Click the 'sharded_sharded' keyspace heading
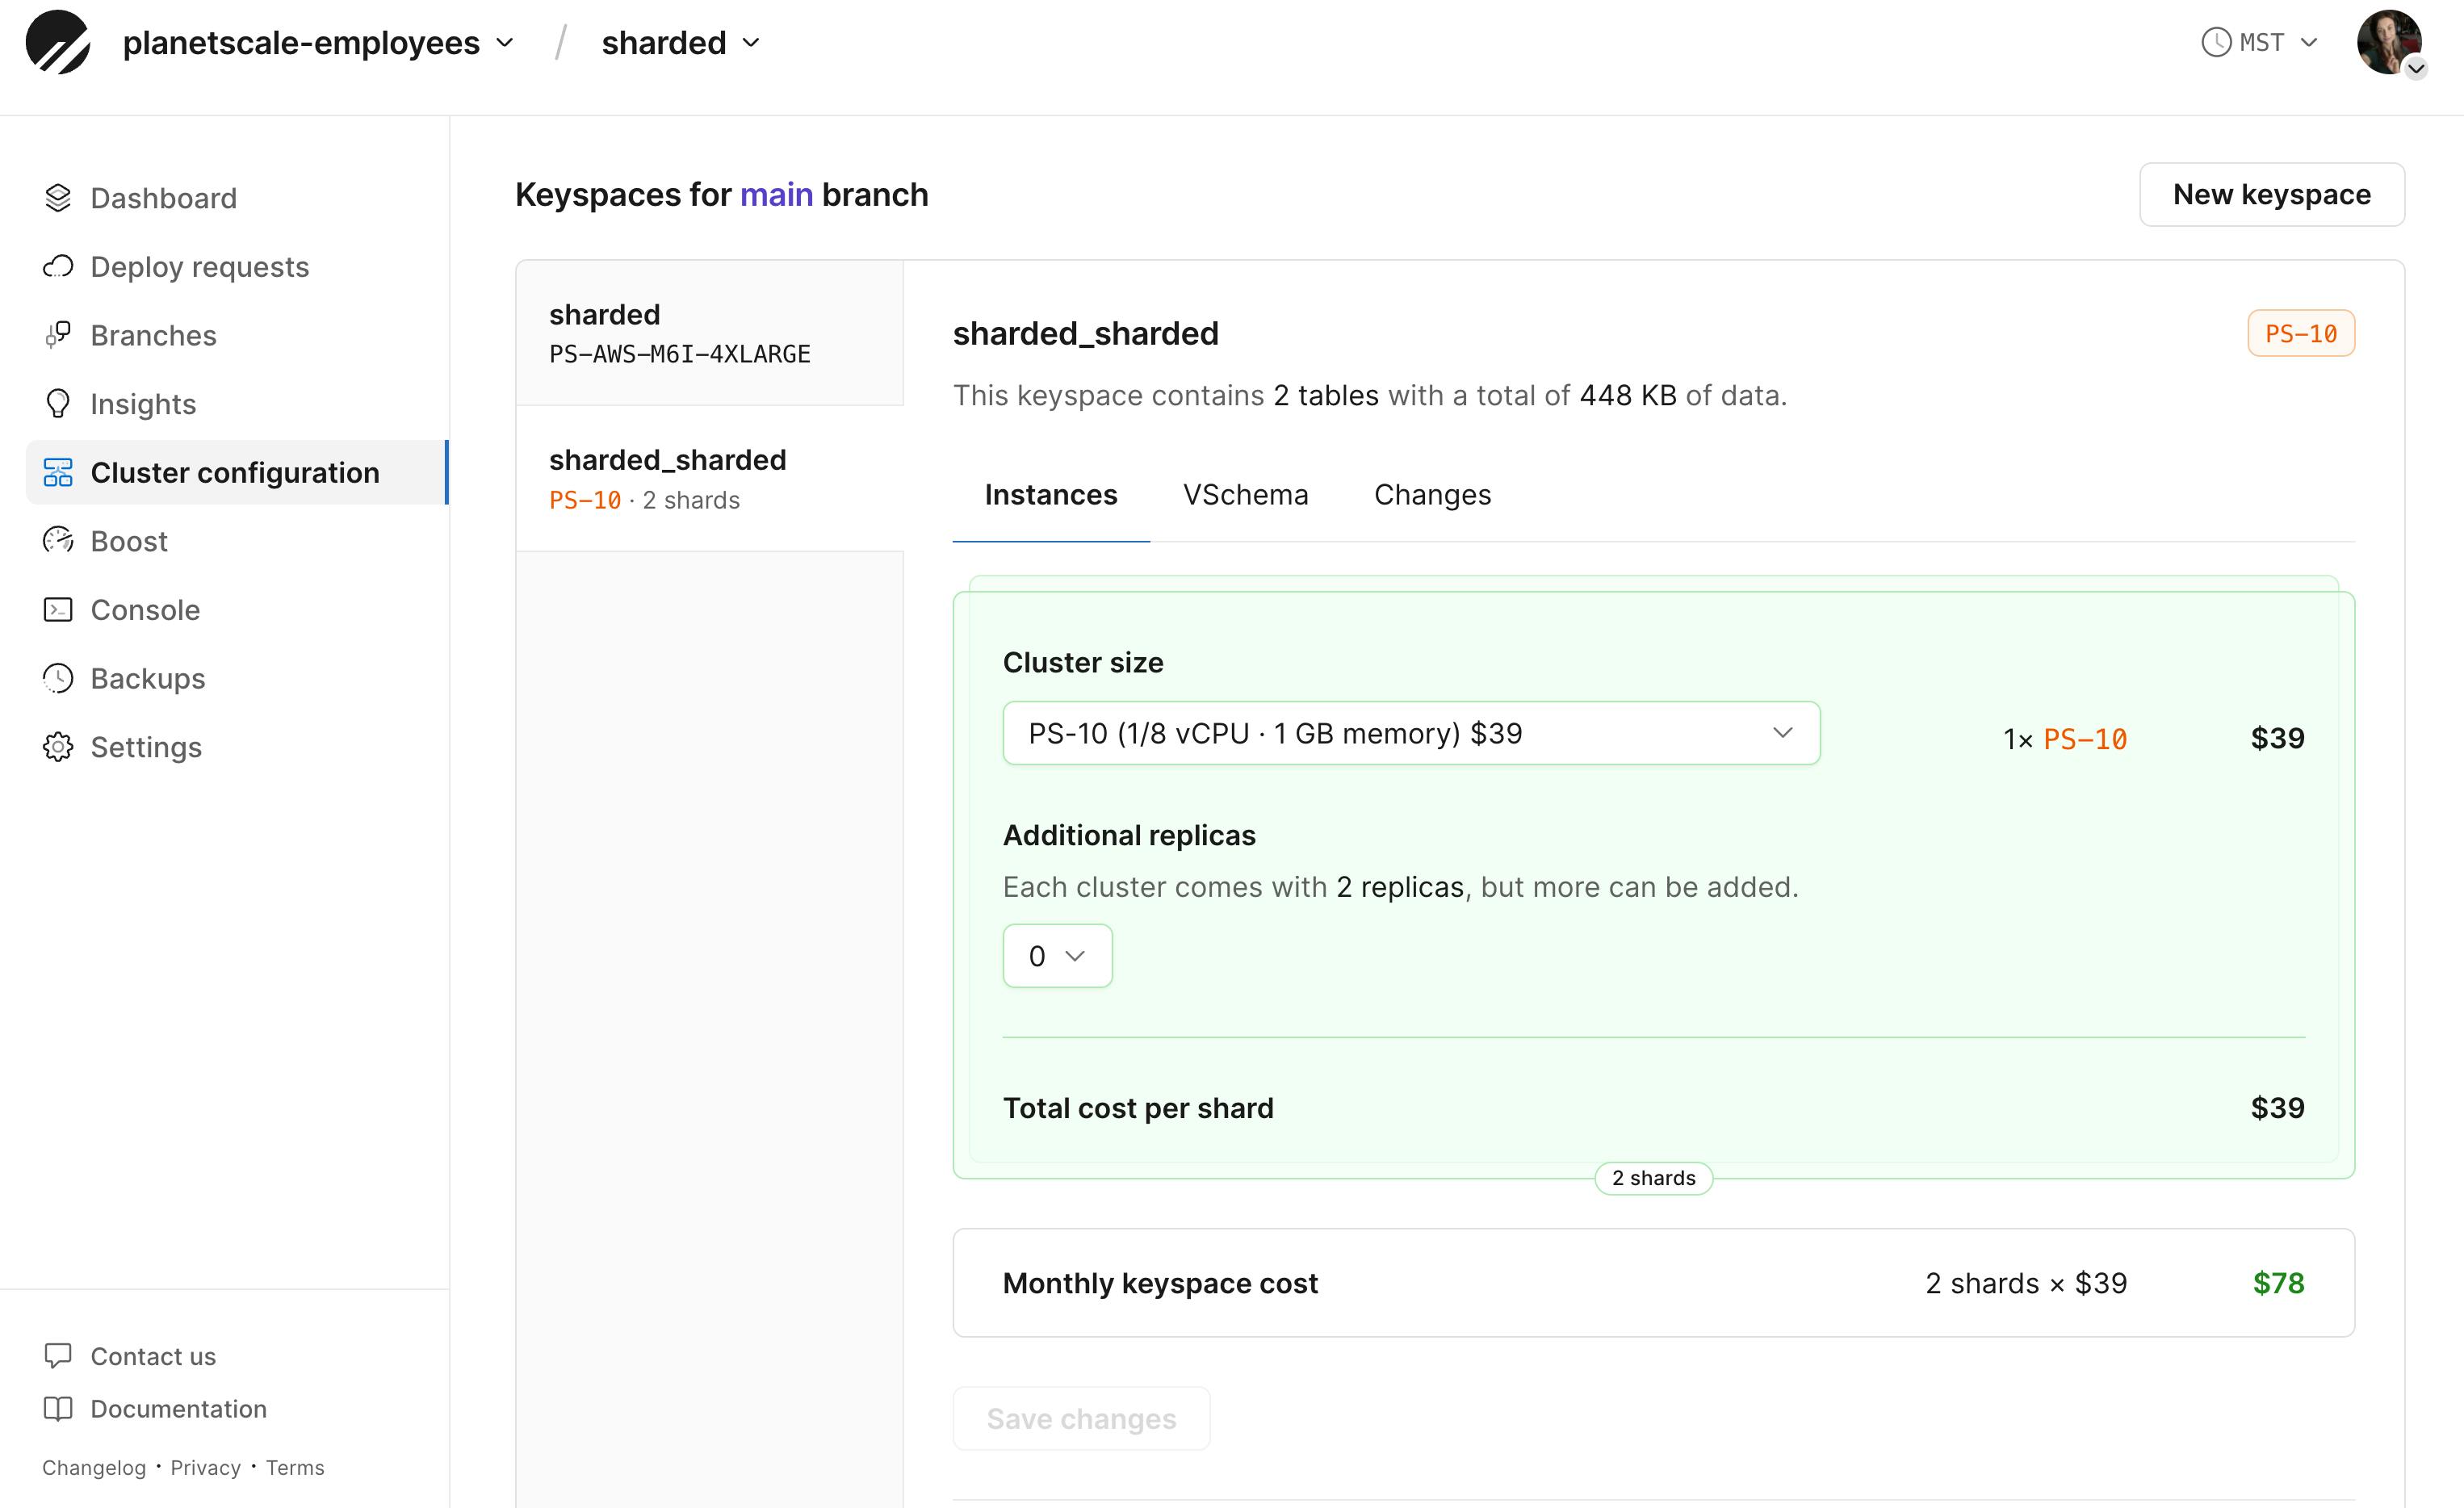Viewport: 2464px width, 1508px height. (x=1085, y=333)
